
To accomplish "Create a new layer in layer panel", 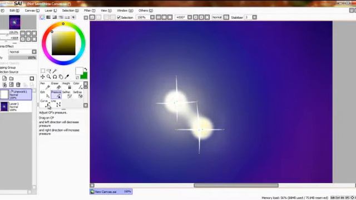I will pyautogui.click(x=4, y=78).
